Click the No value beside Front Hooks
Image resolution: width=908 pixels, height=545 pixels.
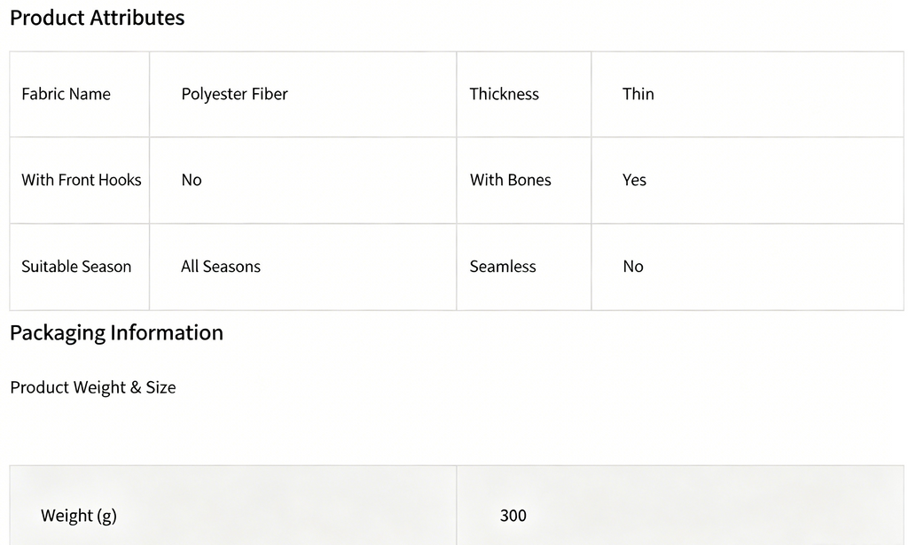(192, 180)
